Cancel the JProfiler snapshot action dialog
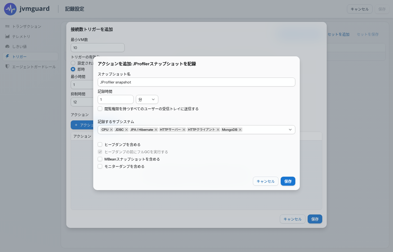393x252 pixels. coord(266,181)
